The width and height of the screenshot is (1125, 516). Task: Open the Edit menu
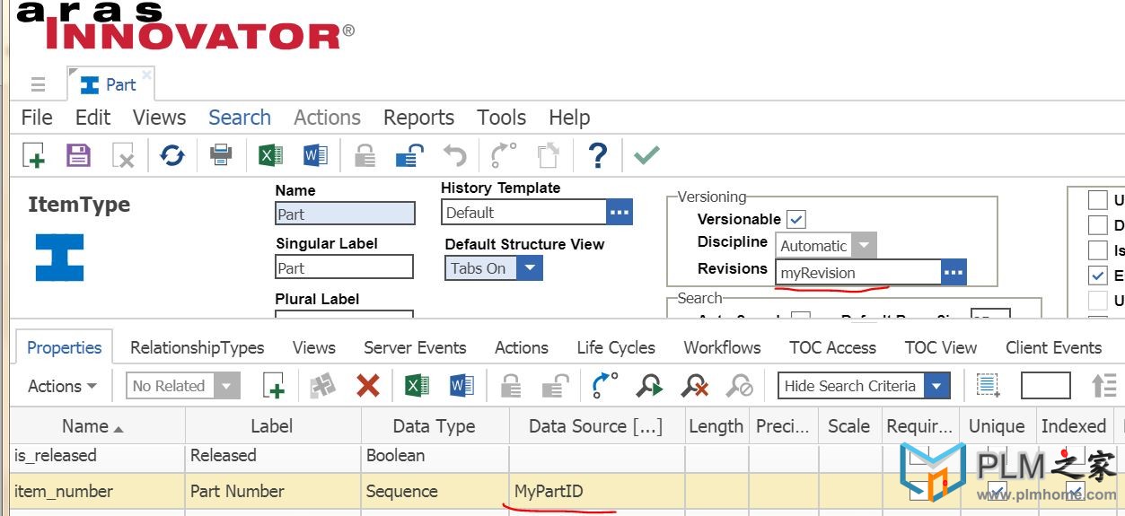92,118
